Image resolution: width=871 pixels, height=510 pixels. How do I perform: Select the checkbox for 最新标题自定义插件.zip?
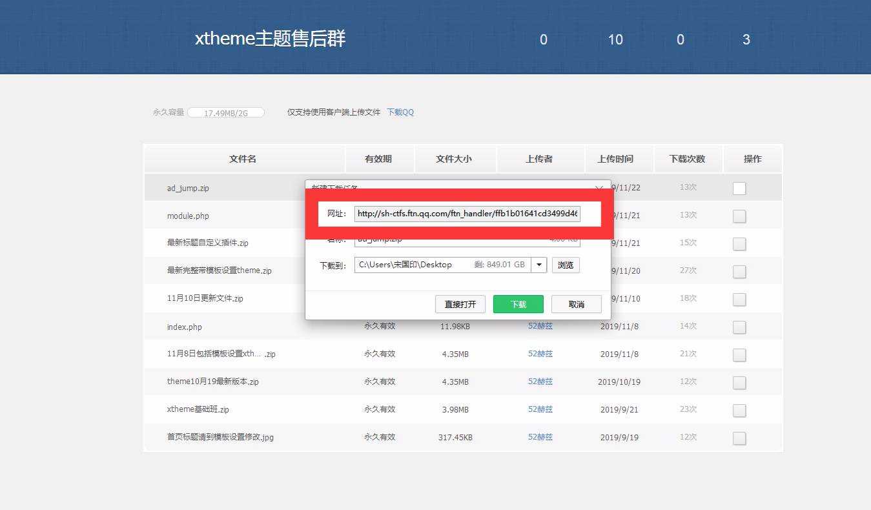(739, 244)
